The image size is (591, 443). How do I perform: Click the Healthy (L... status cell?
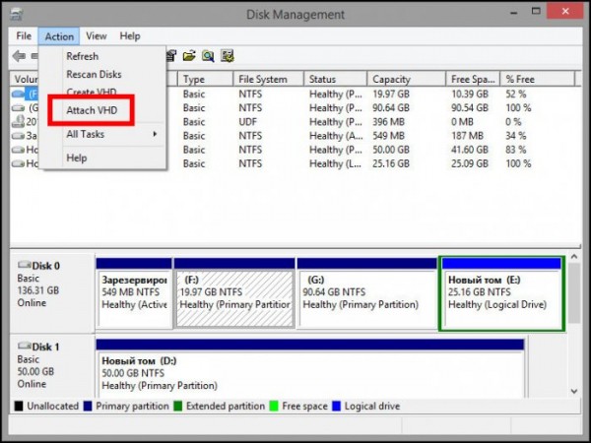click(x=335, y=163)
